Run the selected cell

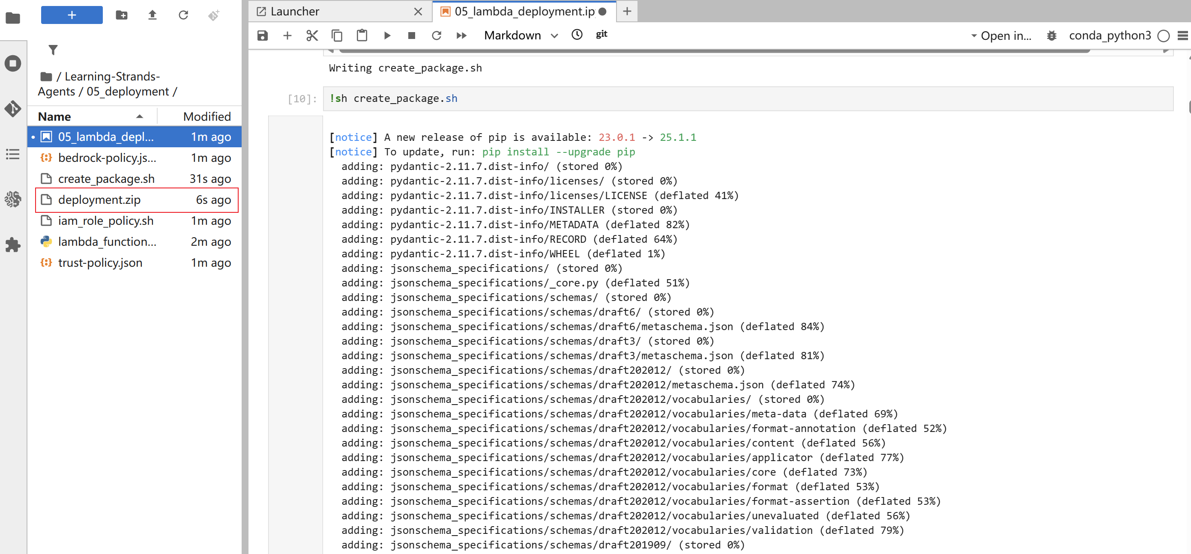pos(387,35)
